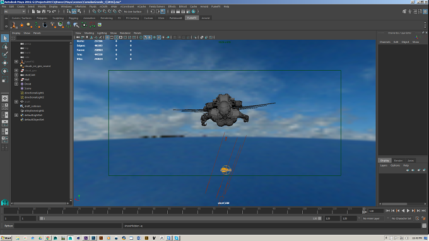Viewport: 429px width, 241px height.
Task: Expand the cloud_geo node in Outliner
Action: pos(16,71)
